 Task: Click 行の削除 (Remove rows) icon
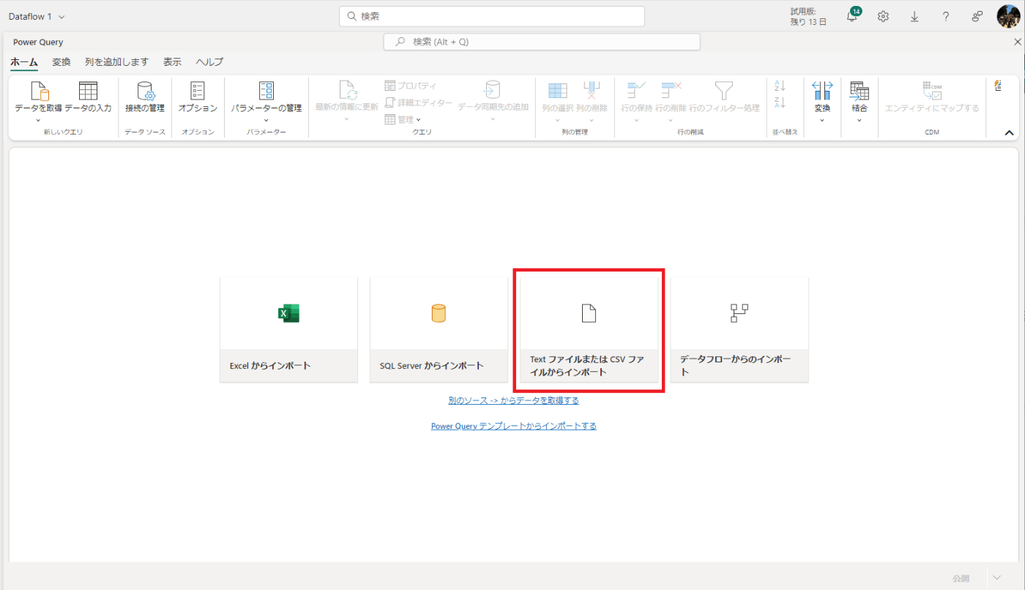pyautogui.click(x=671, y=91)
